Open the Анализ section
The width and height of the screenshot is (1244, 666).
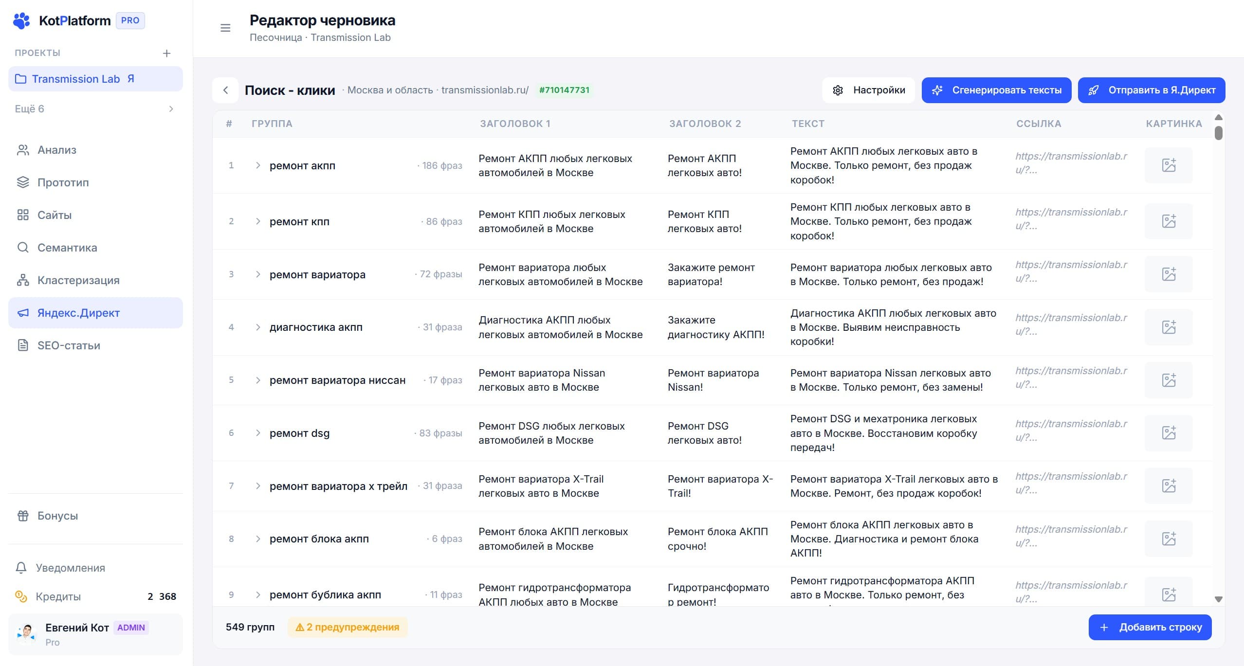[x=95, y=150]
